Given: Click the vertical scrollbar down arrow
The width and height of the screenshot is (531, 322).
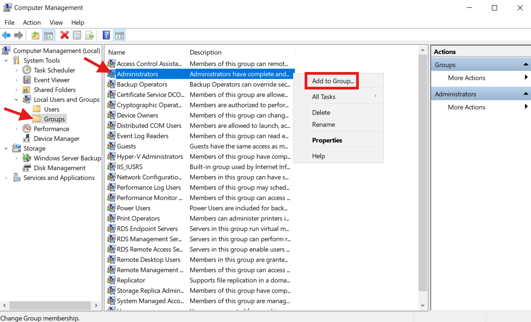Looking at the screenshot, I should tap(422, 306).
